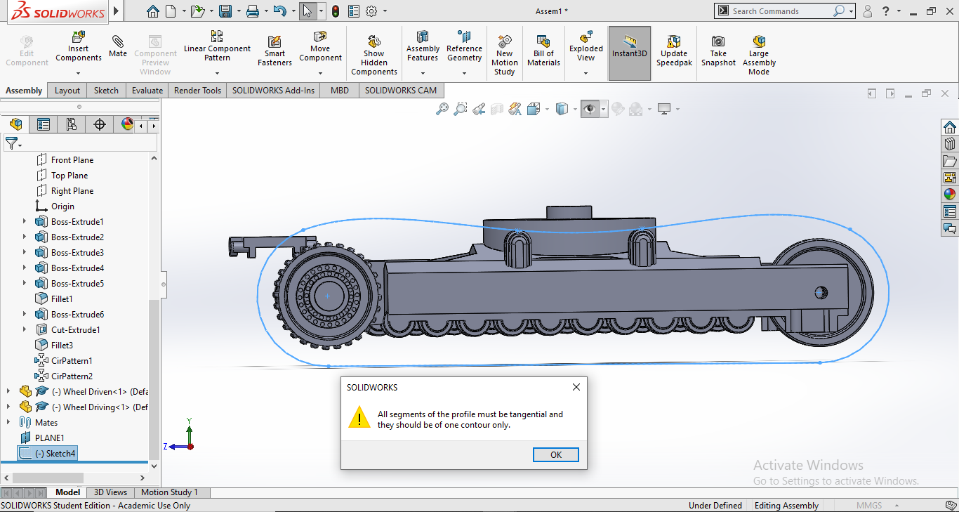Click the Exploded View tool

point(586,46)
